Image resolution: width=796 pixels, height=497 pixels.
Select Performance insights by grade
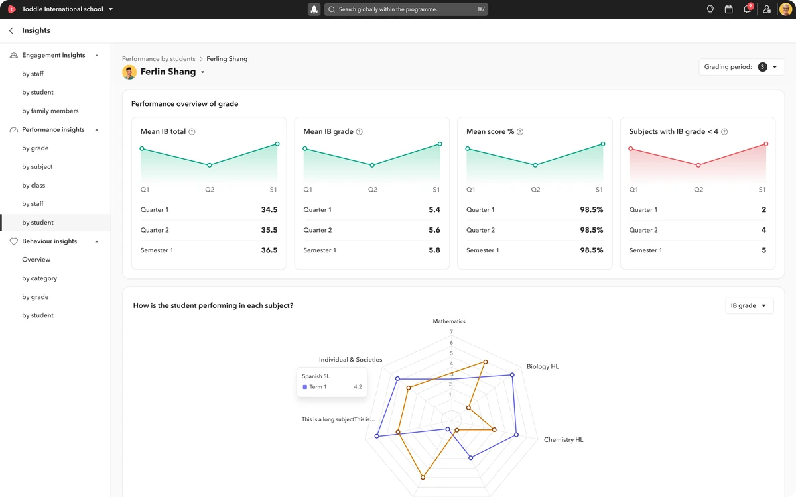click(x=35, y=148)
